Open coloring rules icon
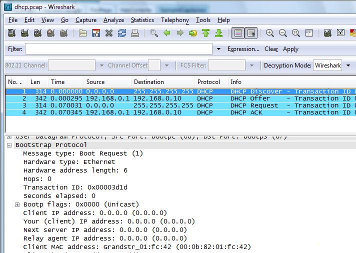 point(353,33)
